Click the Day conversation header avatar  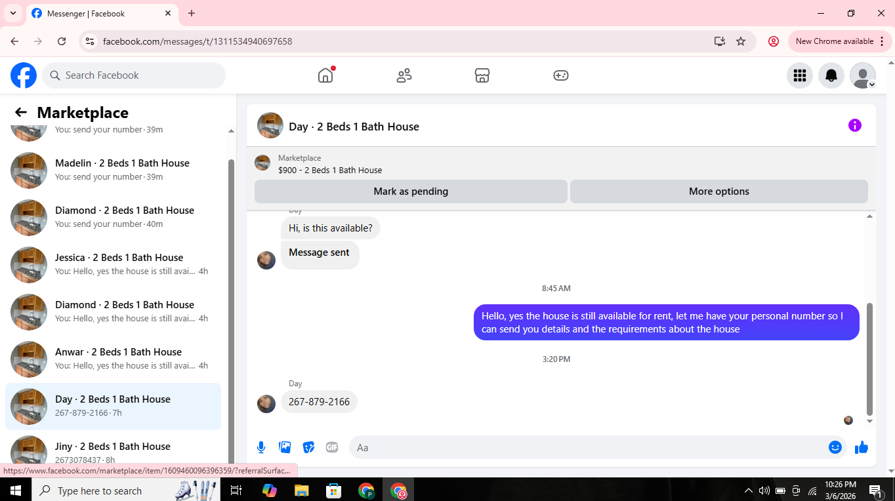click(x=270, y=125)
